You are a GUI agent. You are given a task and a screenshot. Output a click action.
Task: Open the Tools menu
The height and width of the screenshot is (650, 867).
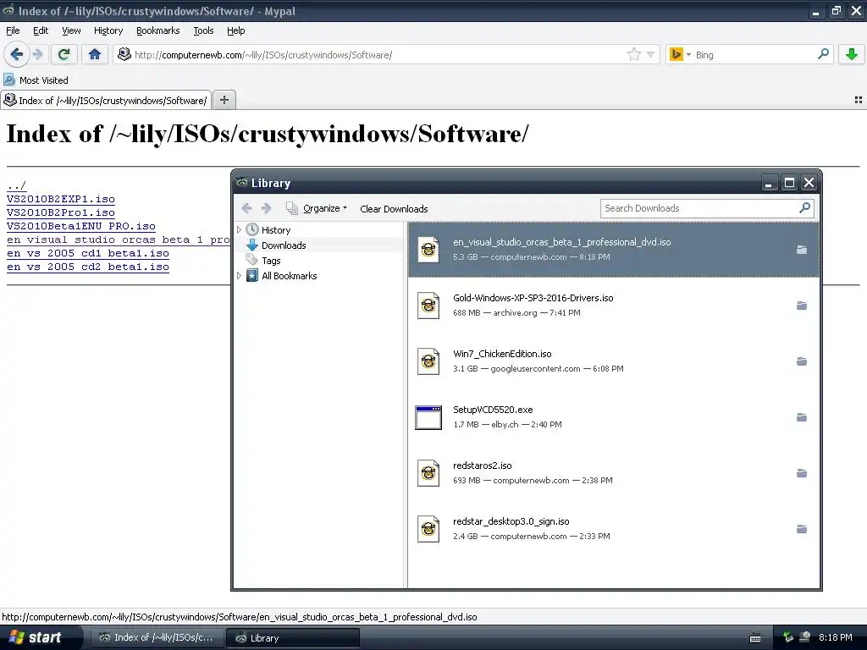203,30
